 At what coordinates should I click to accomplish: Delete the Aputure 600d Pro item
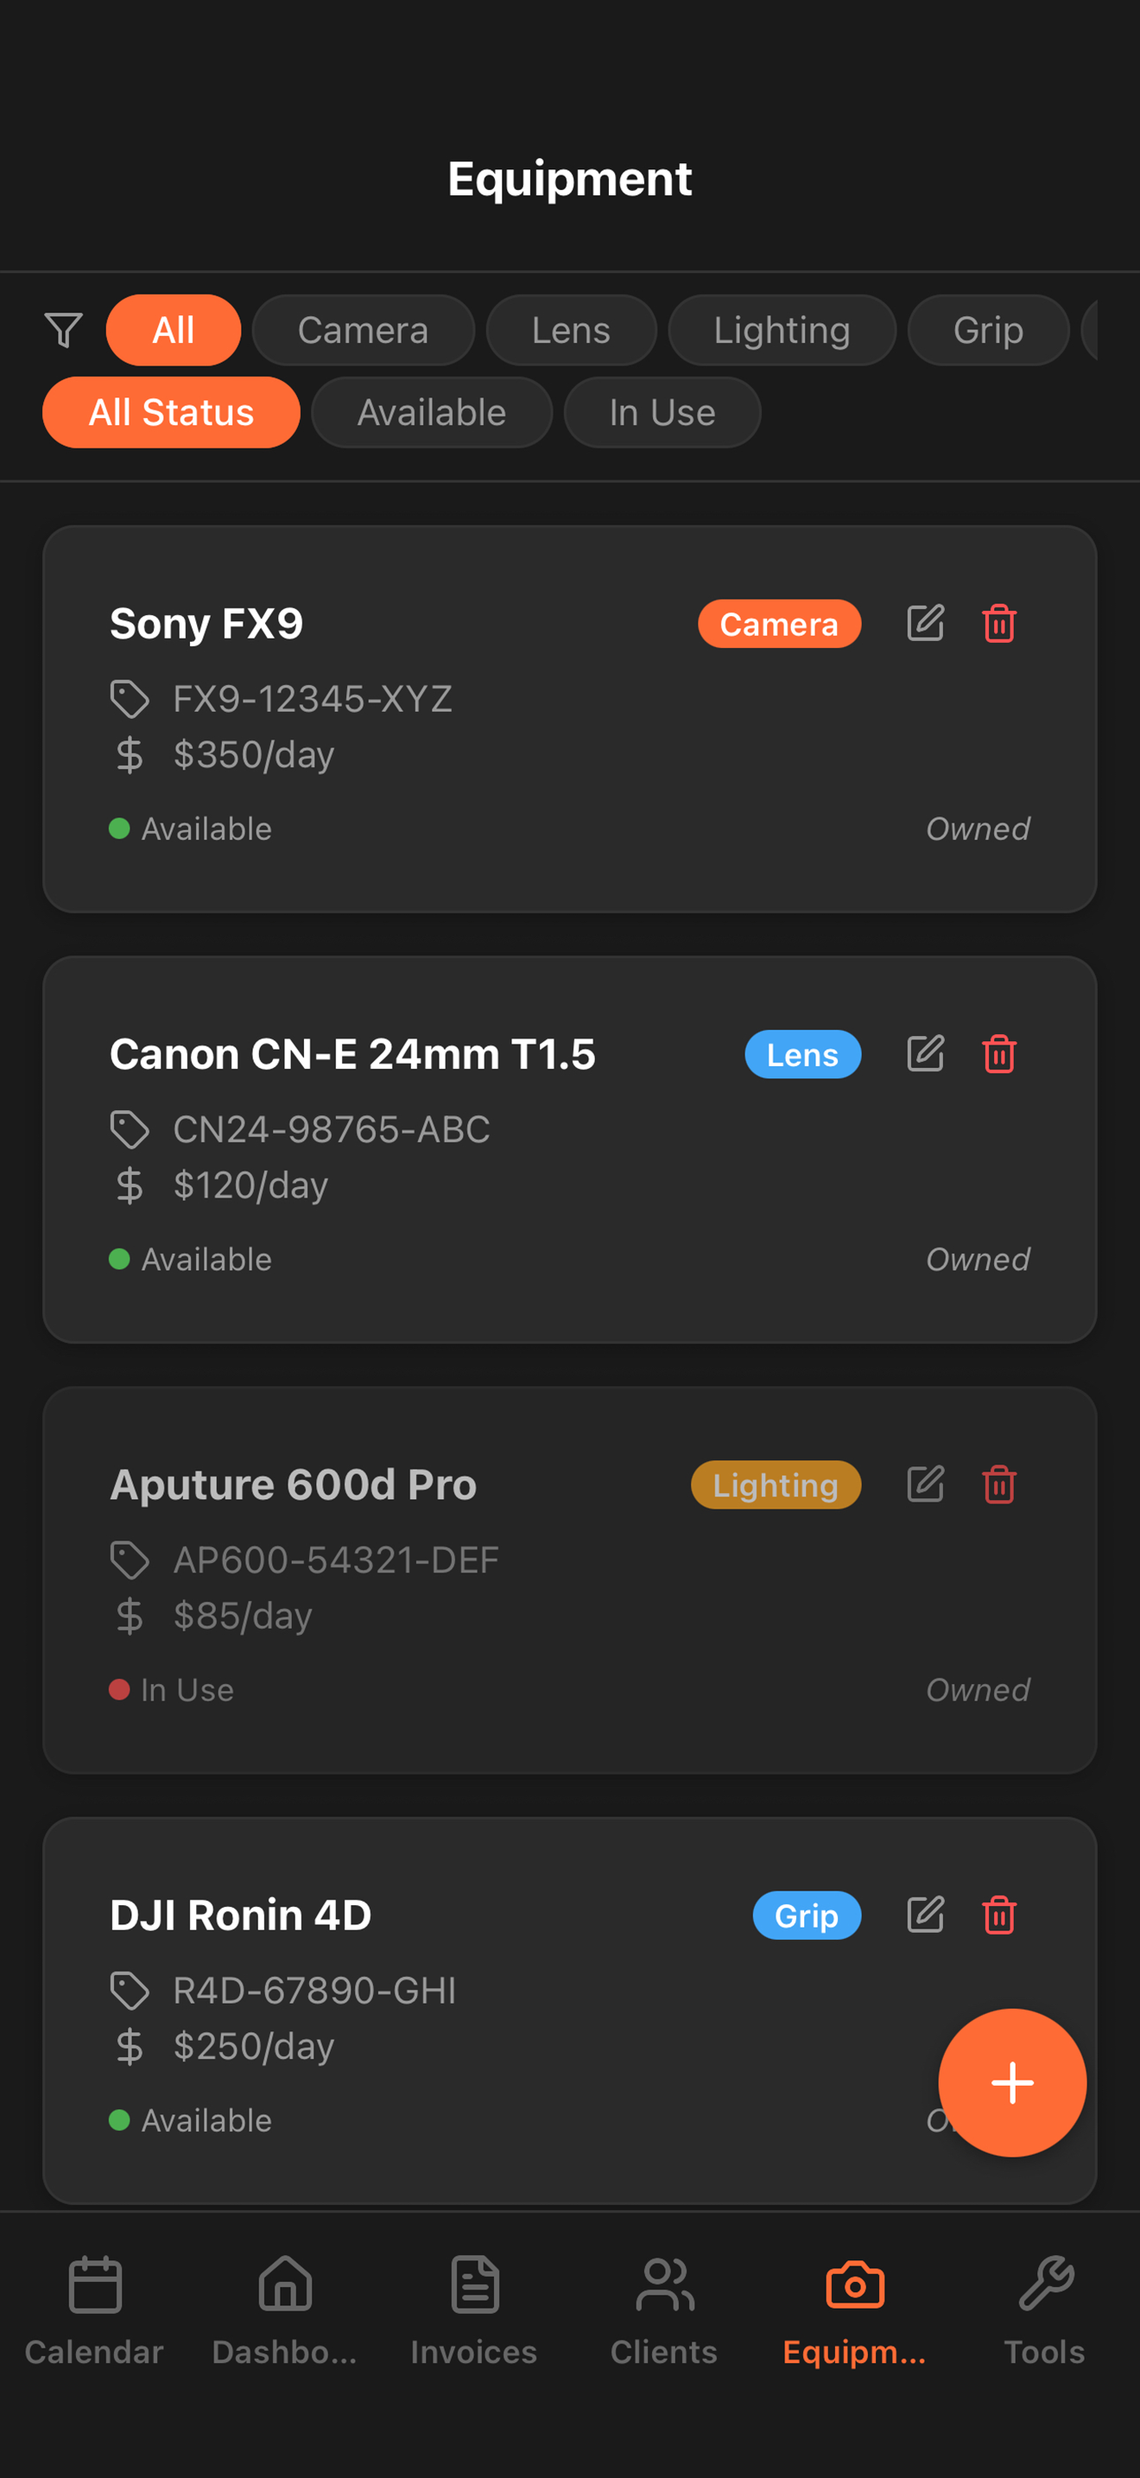998,1484
